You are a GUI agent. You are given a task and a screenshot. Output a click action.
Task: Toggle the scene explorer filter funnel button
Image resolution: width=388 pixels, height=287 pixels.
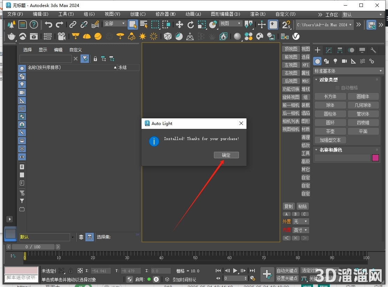(x=85, y=59)
